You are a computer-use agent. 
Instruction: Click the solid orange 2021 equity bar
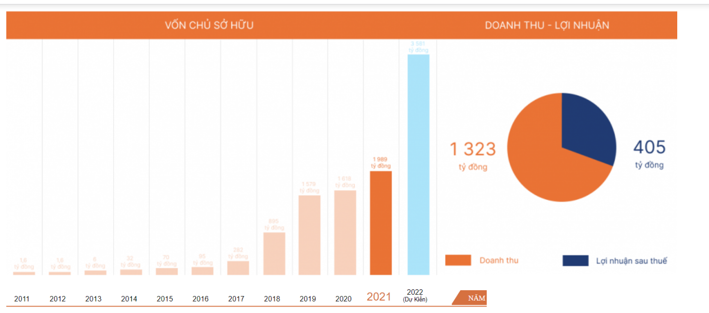click(381, 223)
